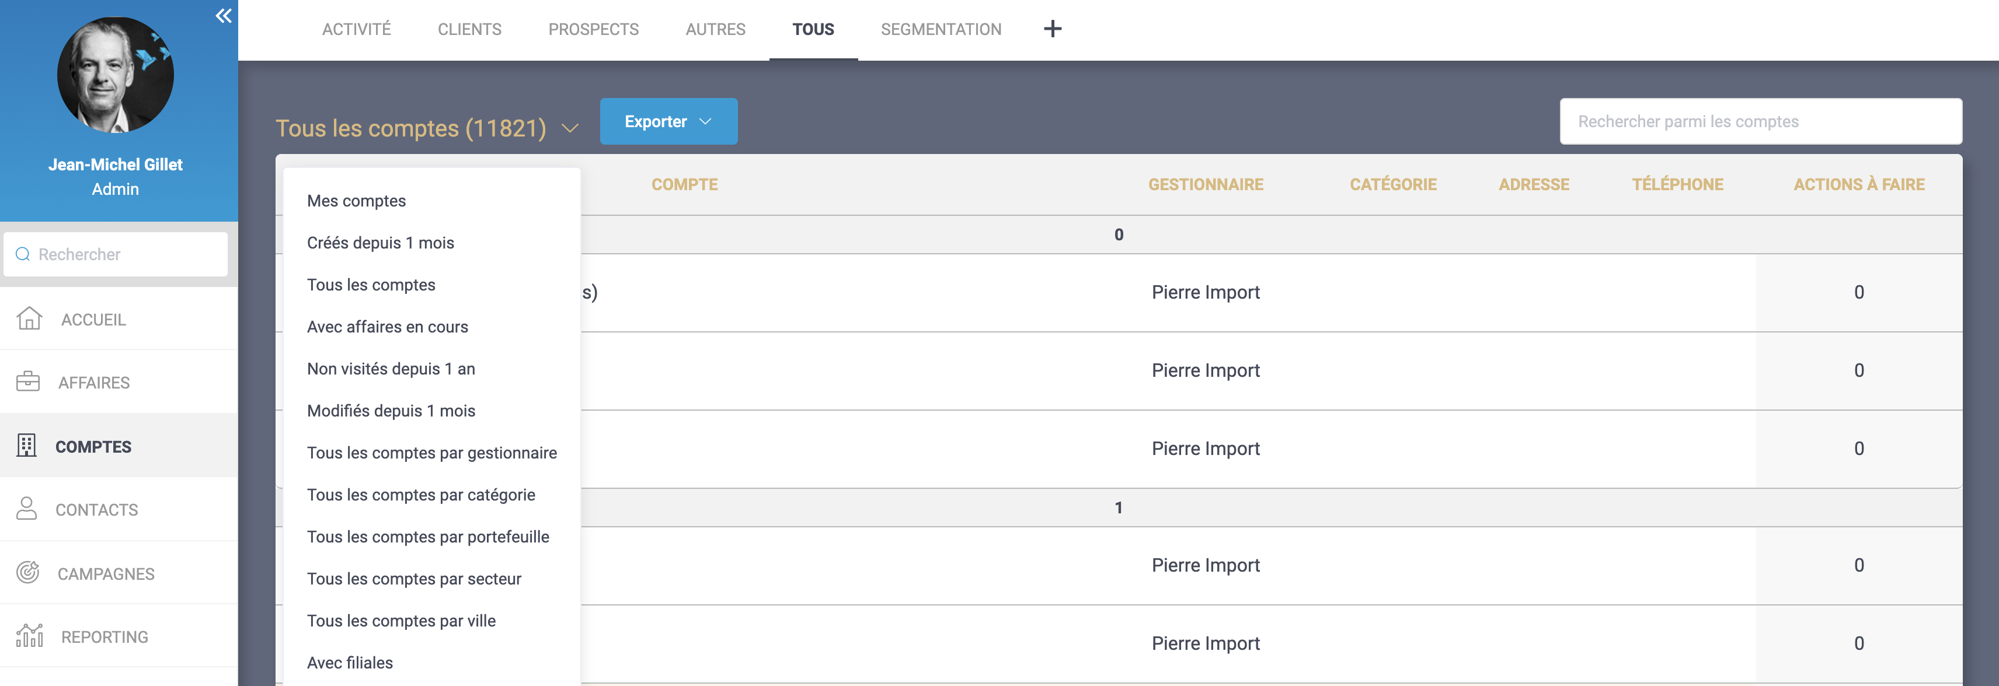Screen dimensions: 1999x686
Task: Switch to the Segmentation tab
Action: (941, 29)
